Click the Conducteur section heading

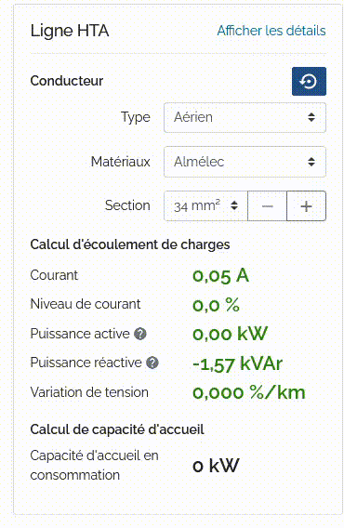[x=67, y=81]
